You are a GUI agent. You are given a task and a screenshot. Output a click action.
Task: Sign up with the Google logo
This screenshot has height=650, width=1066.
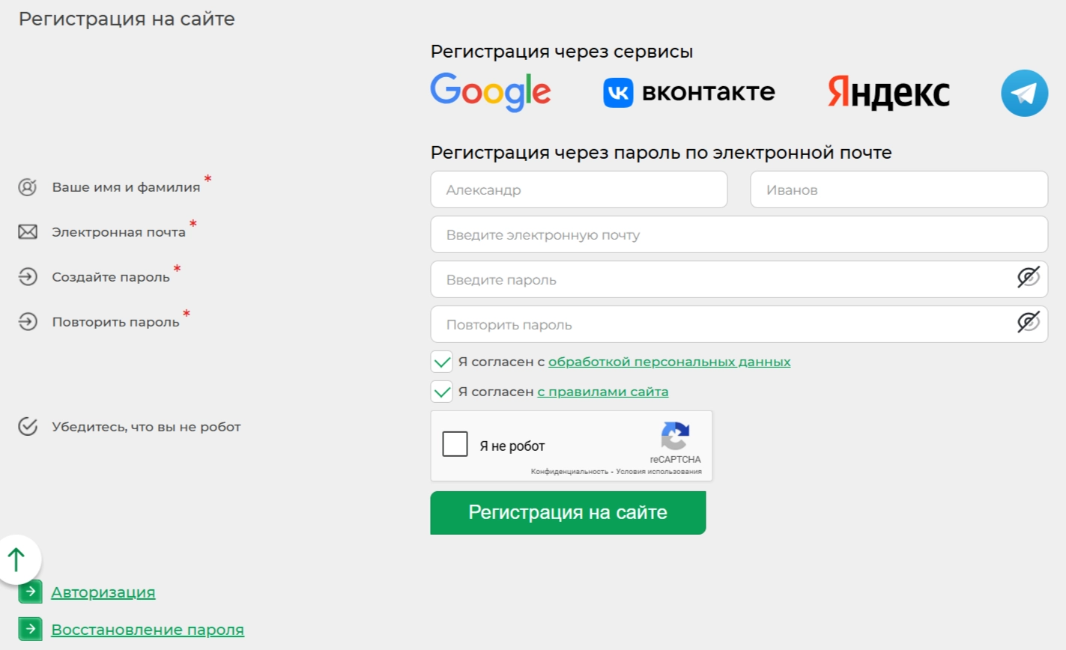point(490,92)
